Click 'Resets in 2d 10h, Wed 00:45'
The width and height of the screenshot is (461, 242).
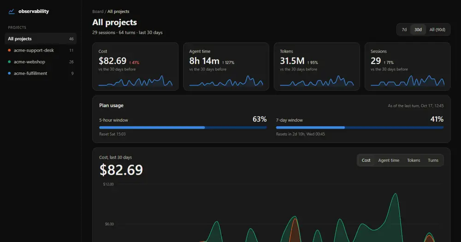(300, 134)
